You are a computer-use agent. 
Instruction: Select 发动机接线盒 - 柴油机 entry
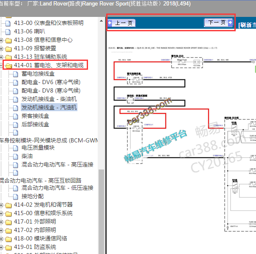[x=49, y=99]
